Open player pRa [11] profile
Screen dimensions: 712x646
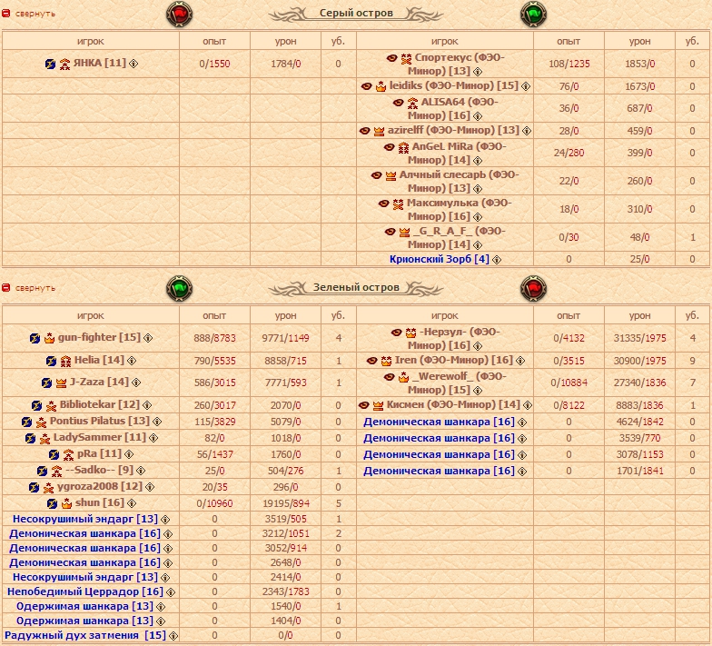100,453
